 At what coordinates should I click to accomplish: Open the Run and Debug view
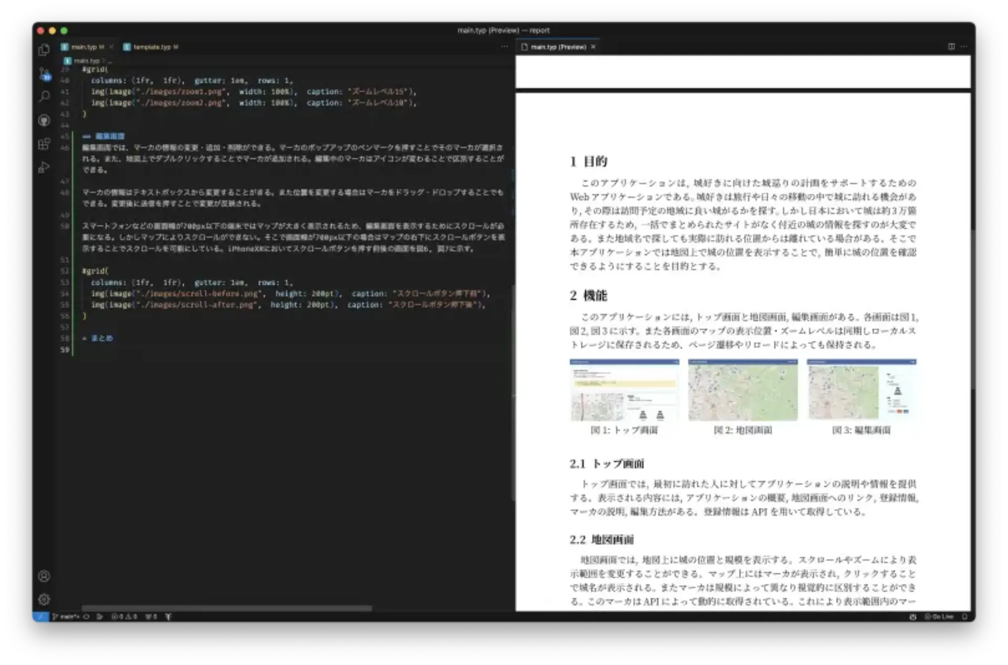[x=44, y=168]
